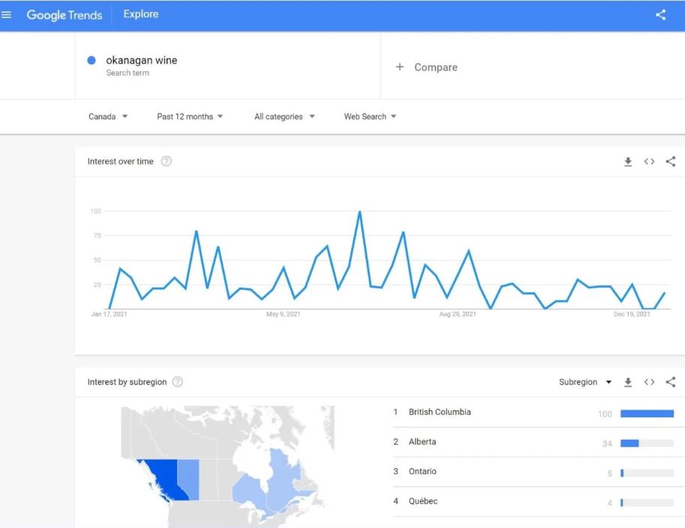685x528 pixels.
Task: Add a Compare search term
Action: (426, 67)
